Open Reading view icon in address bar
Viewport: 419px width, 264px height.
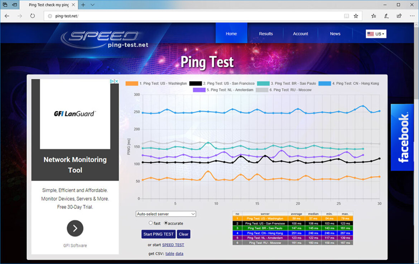(x=346, y=16)
